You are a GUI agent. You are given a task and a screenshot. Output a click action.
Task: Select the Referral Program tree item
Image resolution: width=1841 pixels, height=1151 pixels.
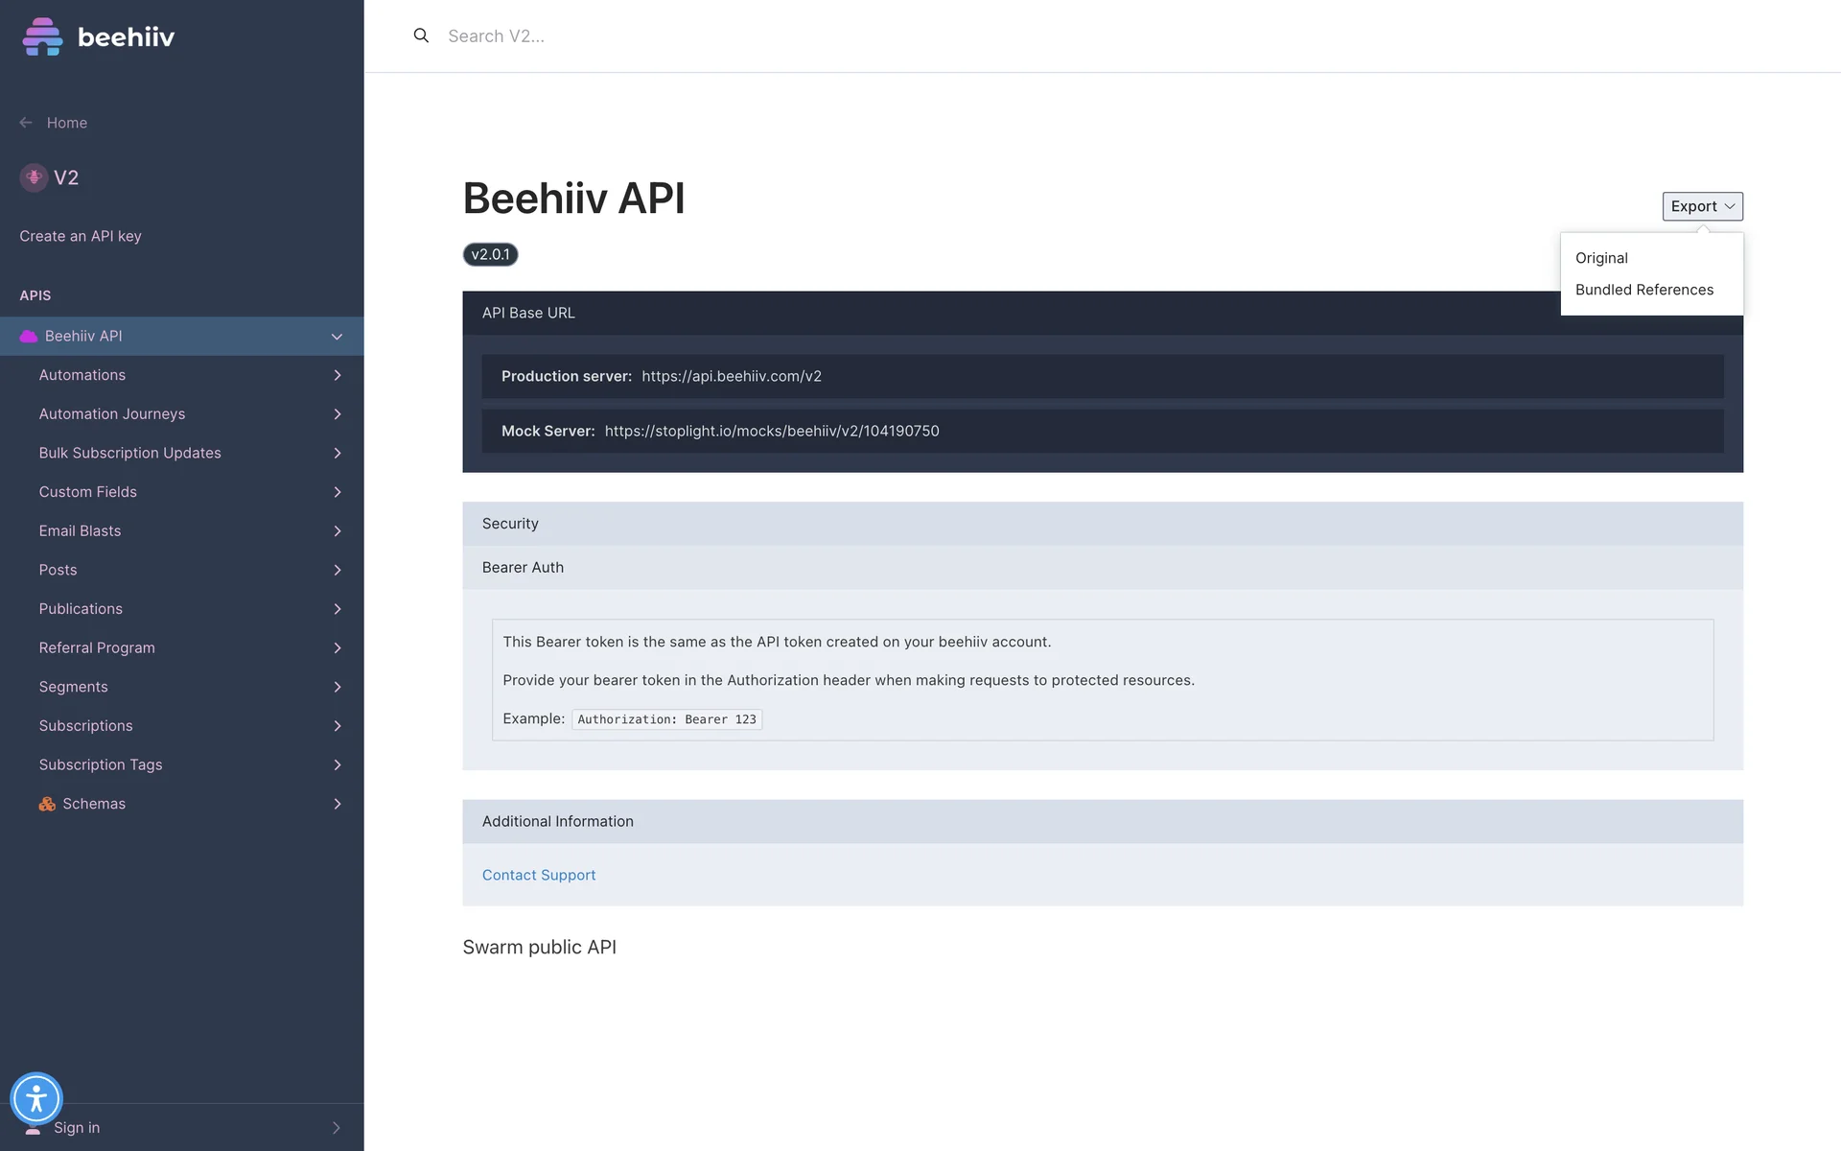[97, 647]
